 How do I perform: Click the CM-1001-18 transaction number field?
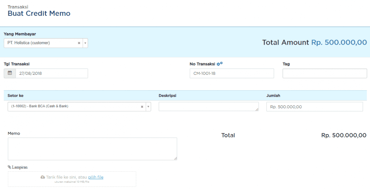tap(232, 73)
